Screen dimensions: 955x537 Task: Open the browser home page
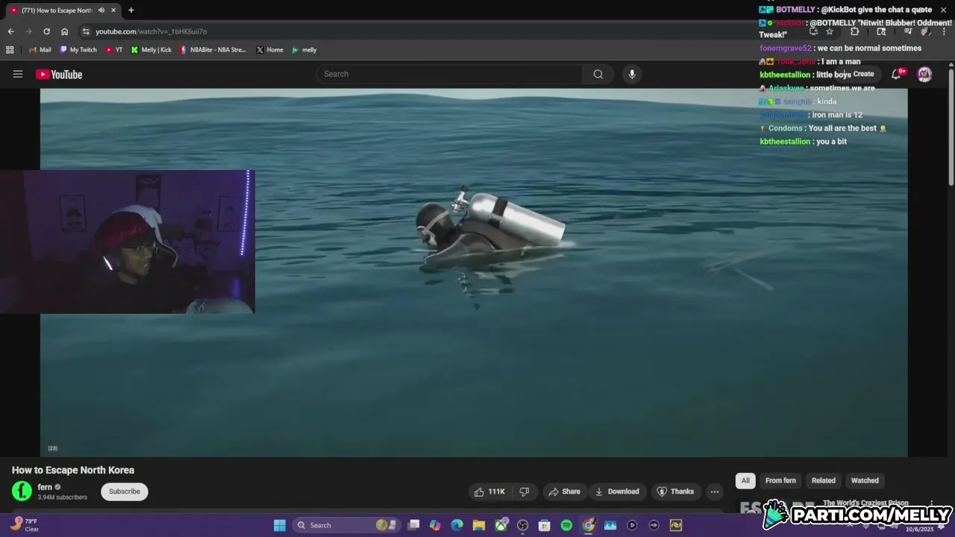[x=64, y=31]
